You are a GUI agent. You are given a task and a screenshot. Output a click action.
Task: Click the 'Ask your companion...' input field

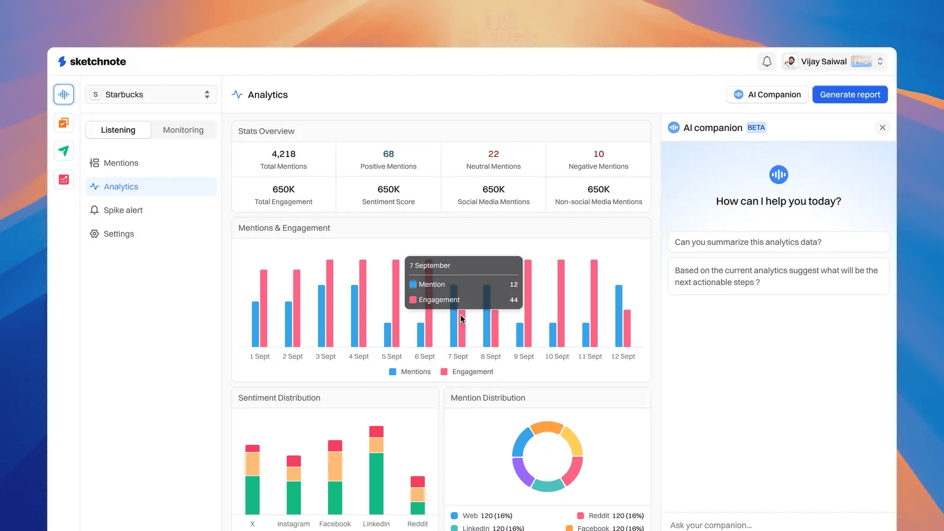point(778,525)
